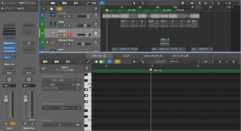The height and width of the screenshot is (131, 241).
Task: Open the Maschine 2 instrument plugin
Action: coord(9,43)
